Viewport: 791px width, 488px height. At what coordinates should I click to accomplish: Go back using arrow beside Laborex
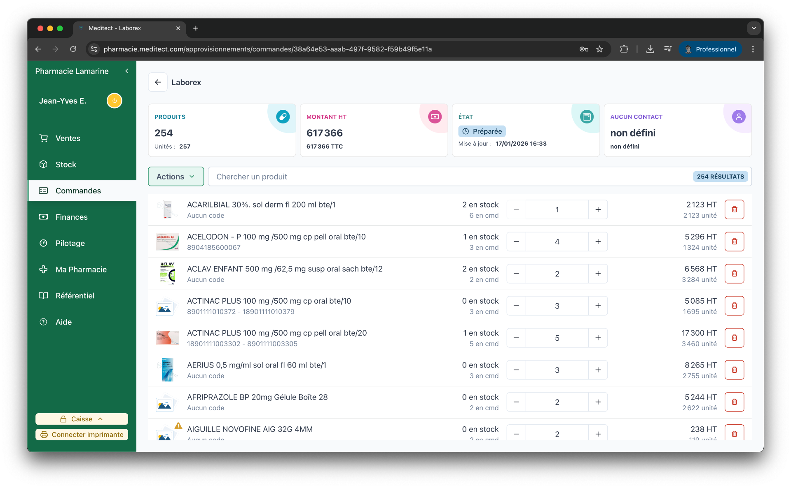158,82
